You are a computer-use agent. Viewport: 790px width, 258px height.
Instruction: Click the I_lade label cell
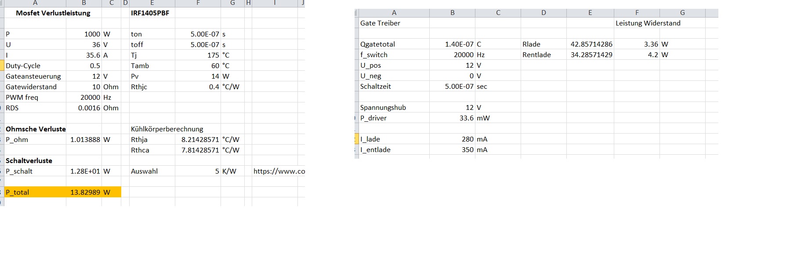click(x=394, y=139)
